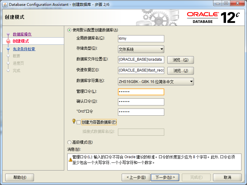Click the 快速恢复区 path field
This screenshot has height=185, width=247.
141,70
